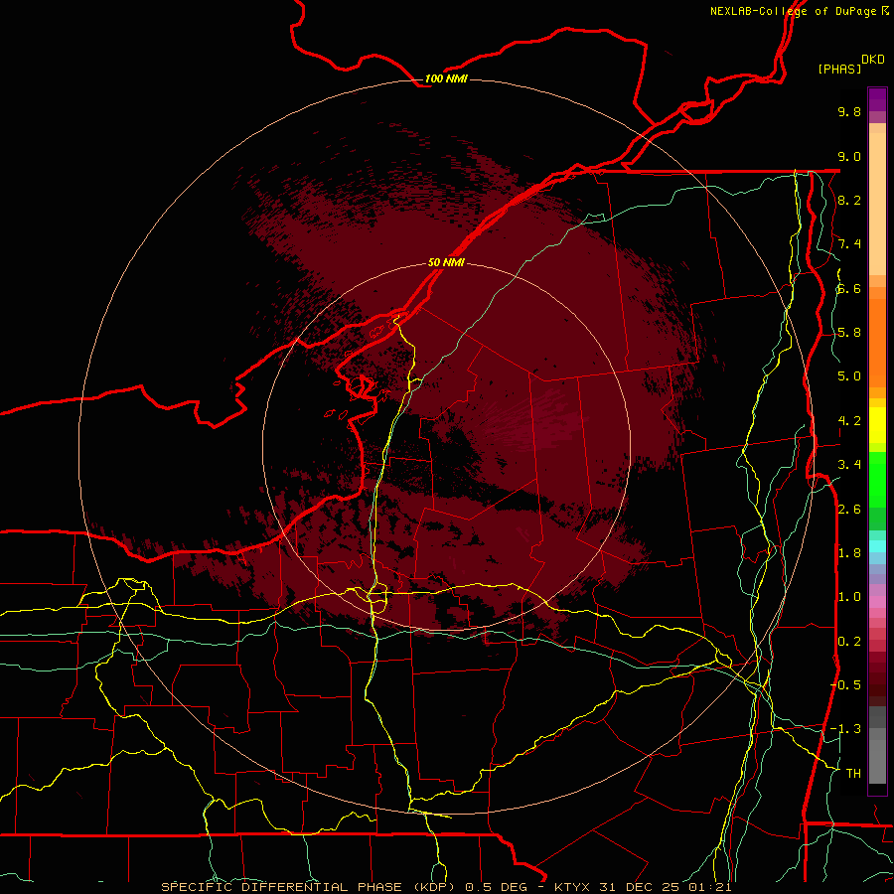Screen dimensions: 894x894
Task: Click the 9.0 value on the color scale
Action: pos(849,156)
